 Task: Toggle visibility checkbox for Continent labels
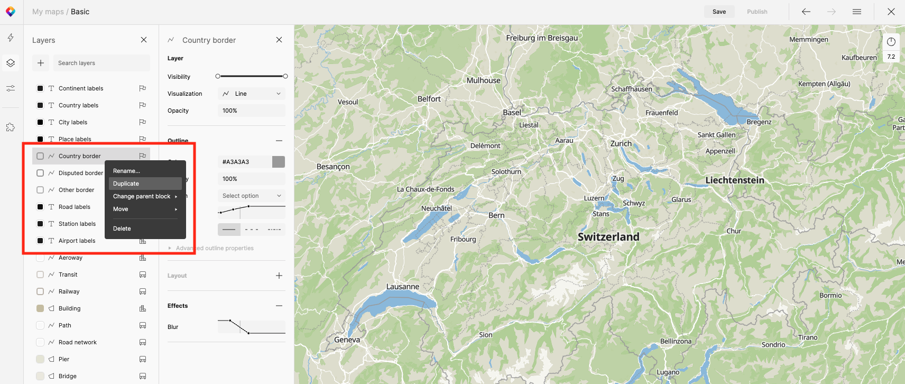(x=40, y=88)
